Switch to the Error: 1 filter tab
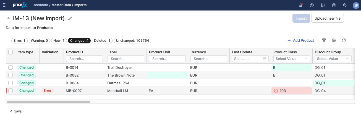Viewport: 361px width, 115px height. (x=19, y=41)
